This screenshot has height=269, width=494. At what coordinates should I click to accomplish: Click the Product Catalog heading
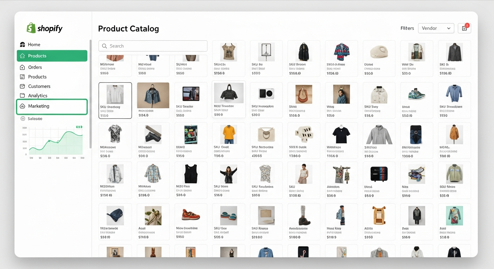[128, 28]
